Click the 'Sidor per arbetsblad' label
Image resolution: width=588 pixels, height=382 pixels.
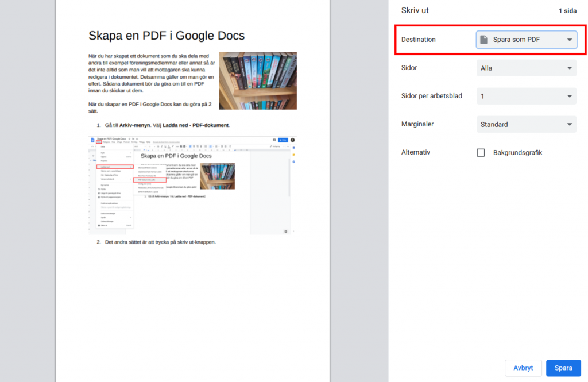[432, 96]
